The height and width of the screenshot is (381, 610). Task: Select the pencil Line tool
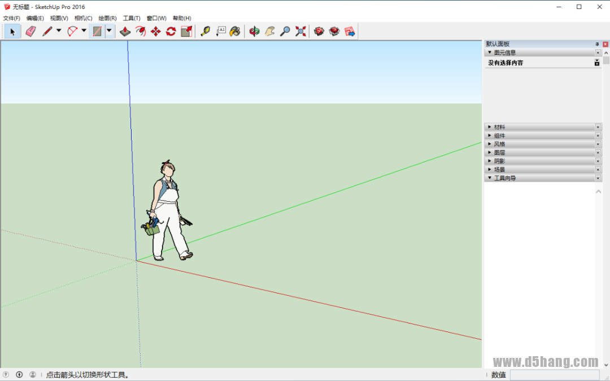(47, 32)
